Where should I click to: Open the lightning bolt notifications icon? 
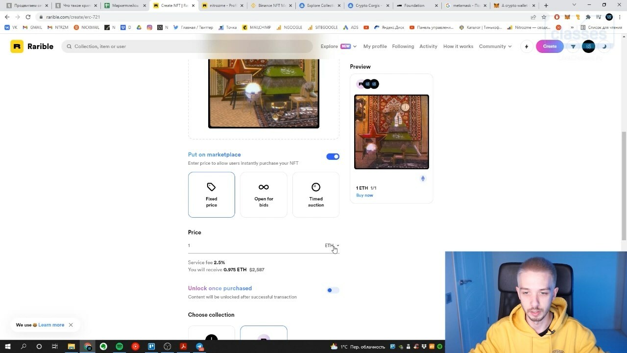[527, 47]
